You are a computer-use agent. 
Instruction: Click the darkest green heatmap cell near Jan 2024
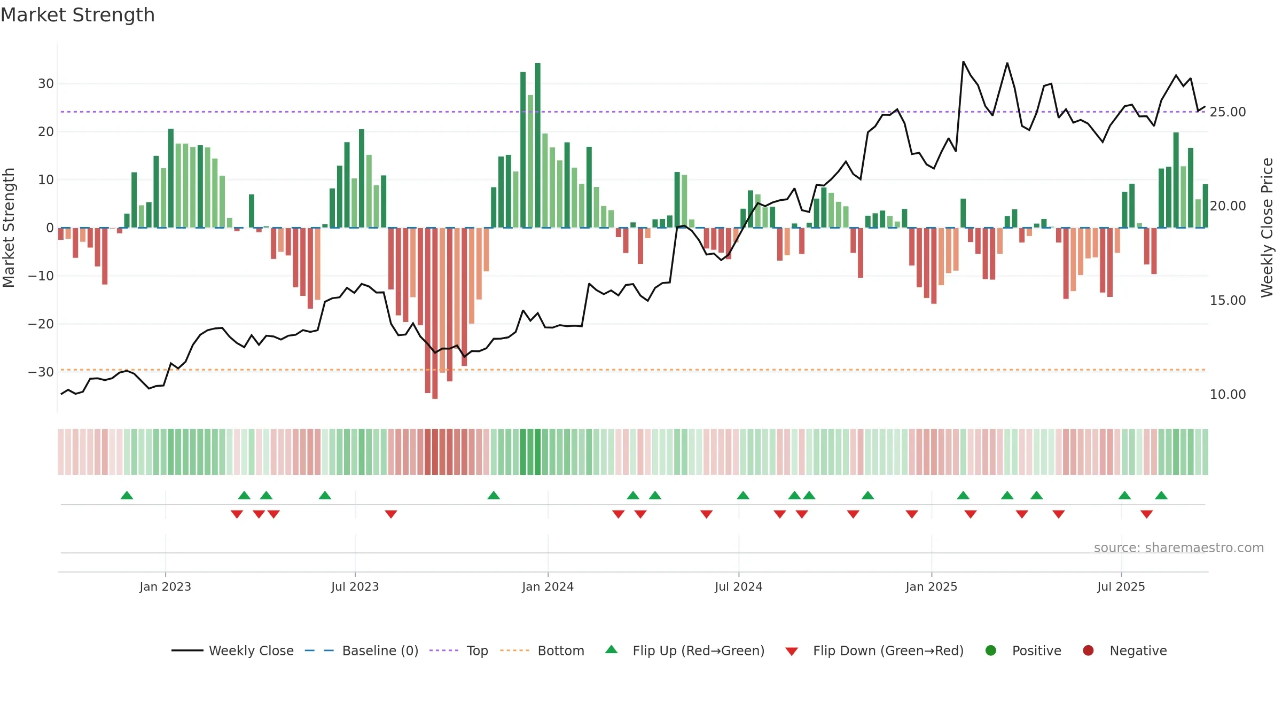(x=538, y=452)
